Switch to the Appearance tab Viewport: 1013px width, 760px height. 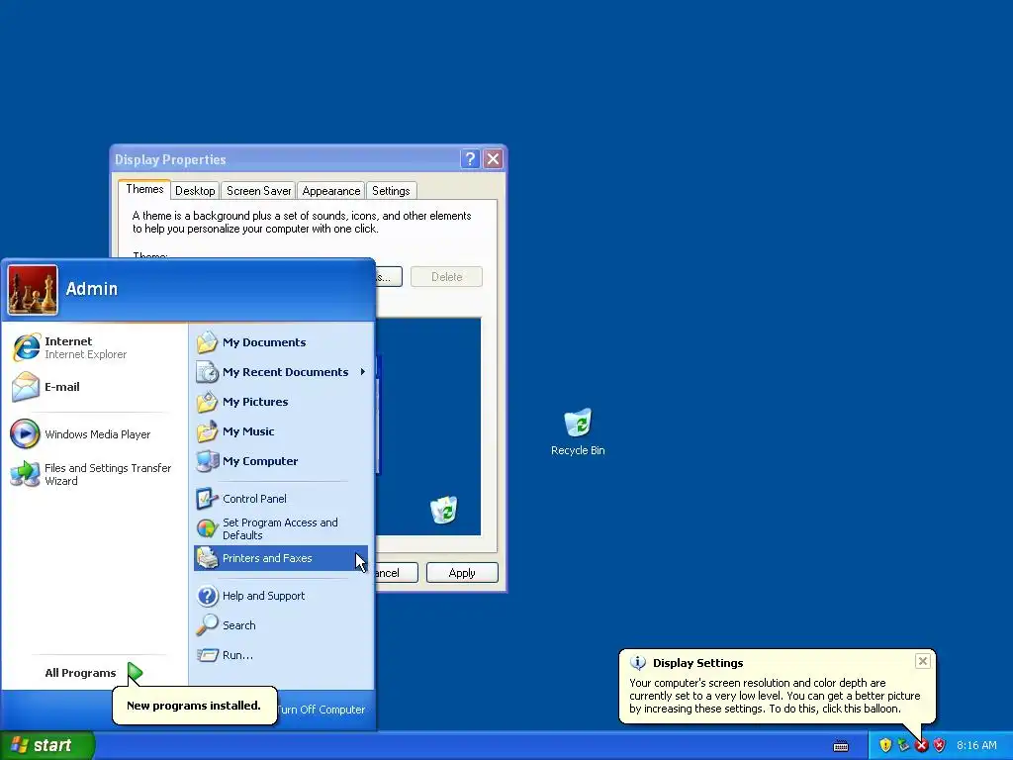pos(330,191)
